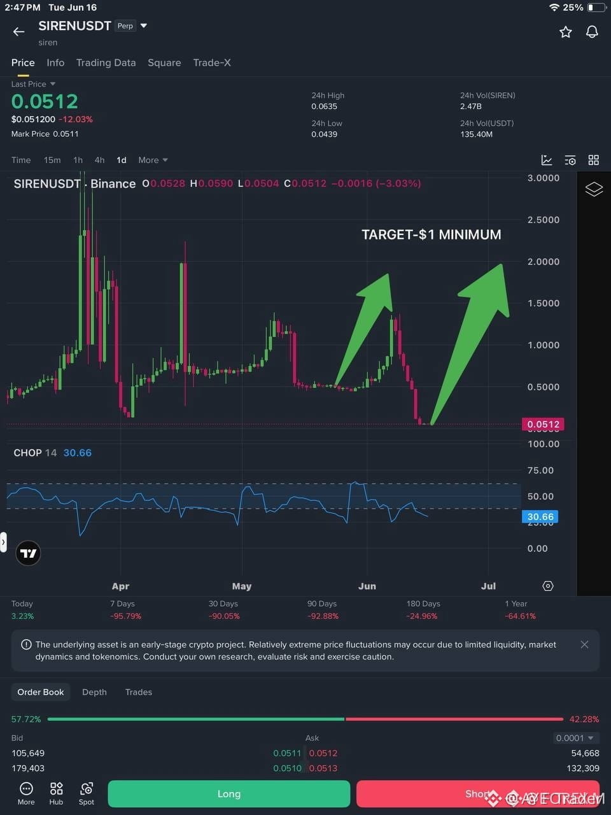Viewport: 611px width, 815px height.
Task: Expand the More timeframes dropdown
Action: point(153,160)
